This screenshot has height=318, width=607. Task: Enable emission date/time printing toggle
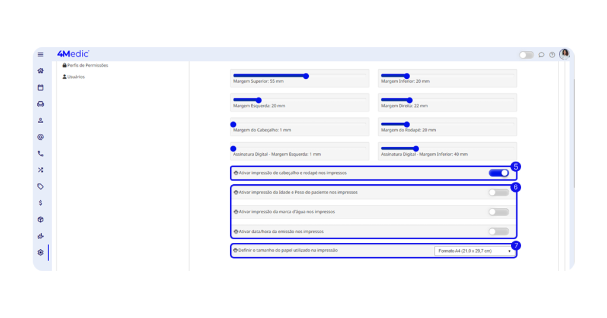click(x=499, y=232)
